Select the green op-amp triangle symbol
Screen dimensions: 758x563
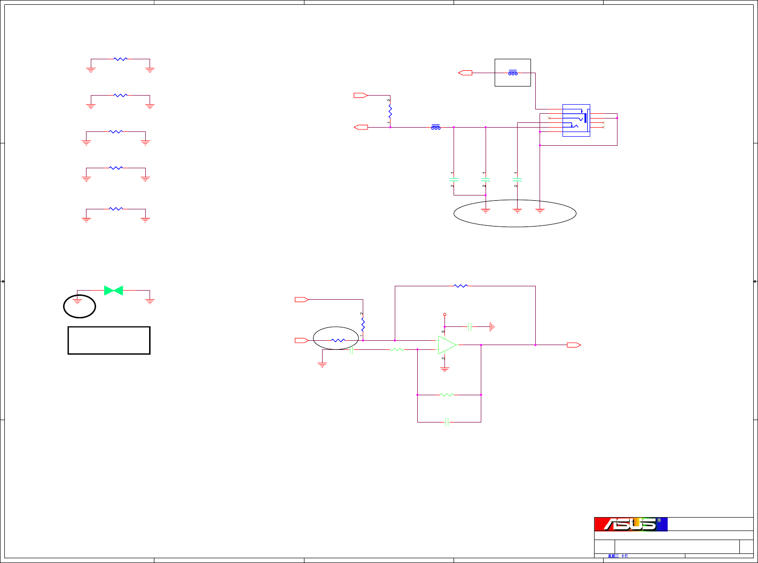tap(448, 345)
